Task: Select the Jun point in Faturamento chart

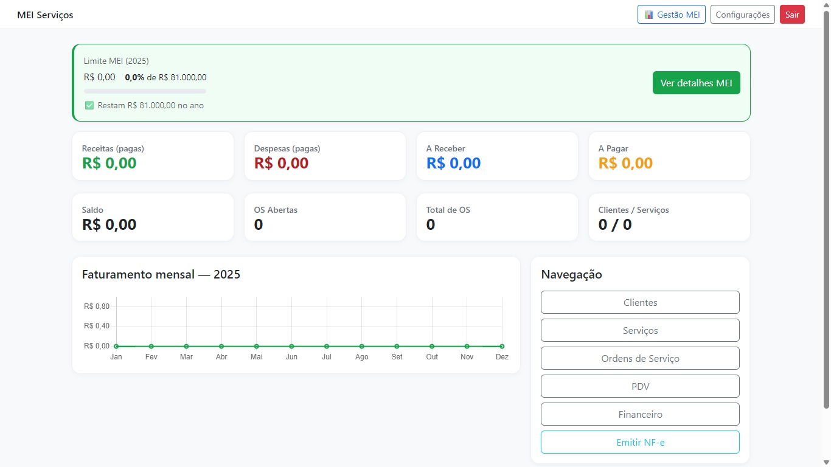Action: coord(291,346)
